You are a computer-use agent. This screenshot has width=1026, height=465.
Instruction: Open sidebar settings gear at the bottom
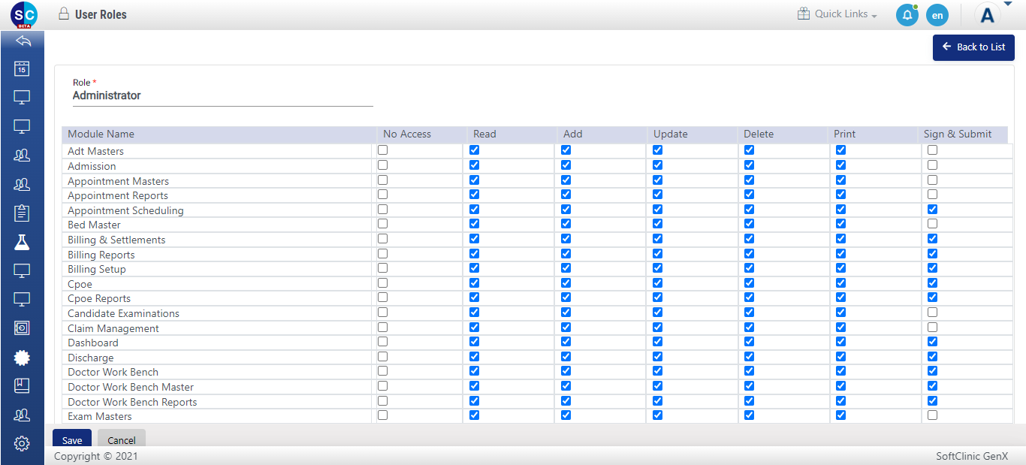tap(22, 443)
